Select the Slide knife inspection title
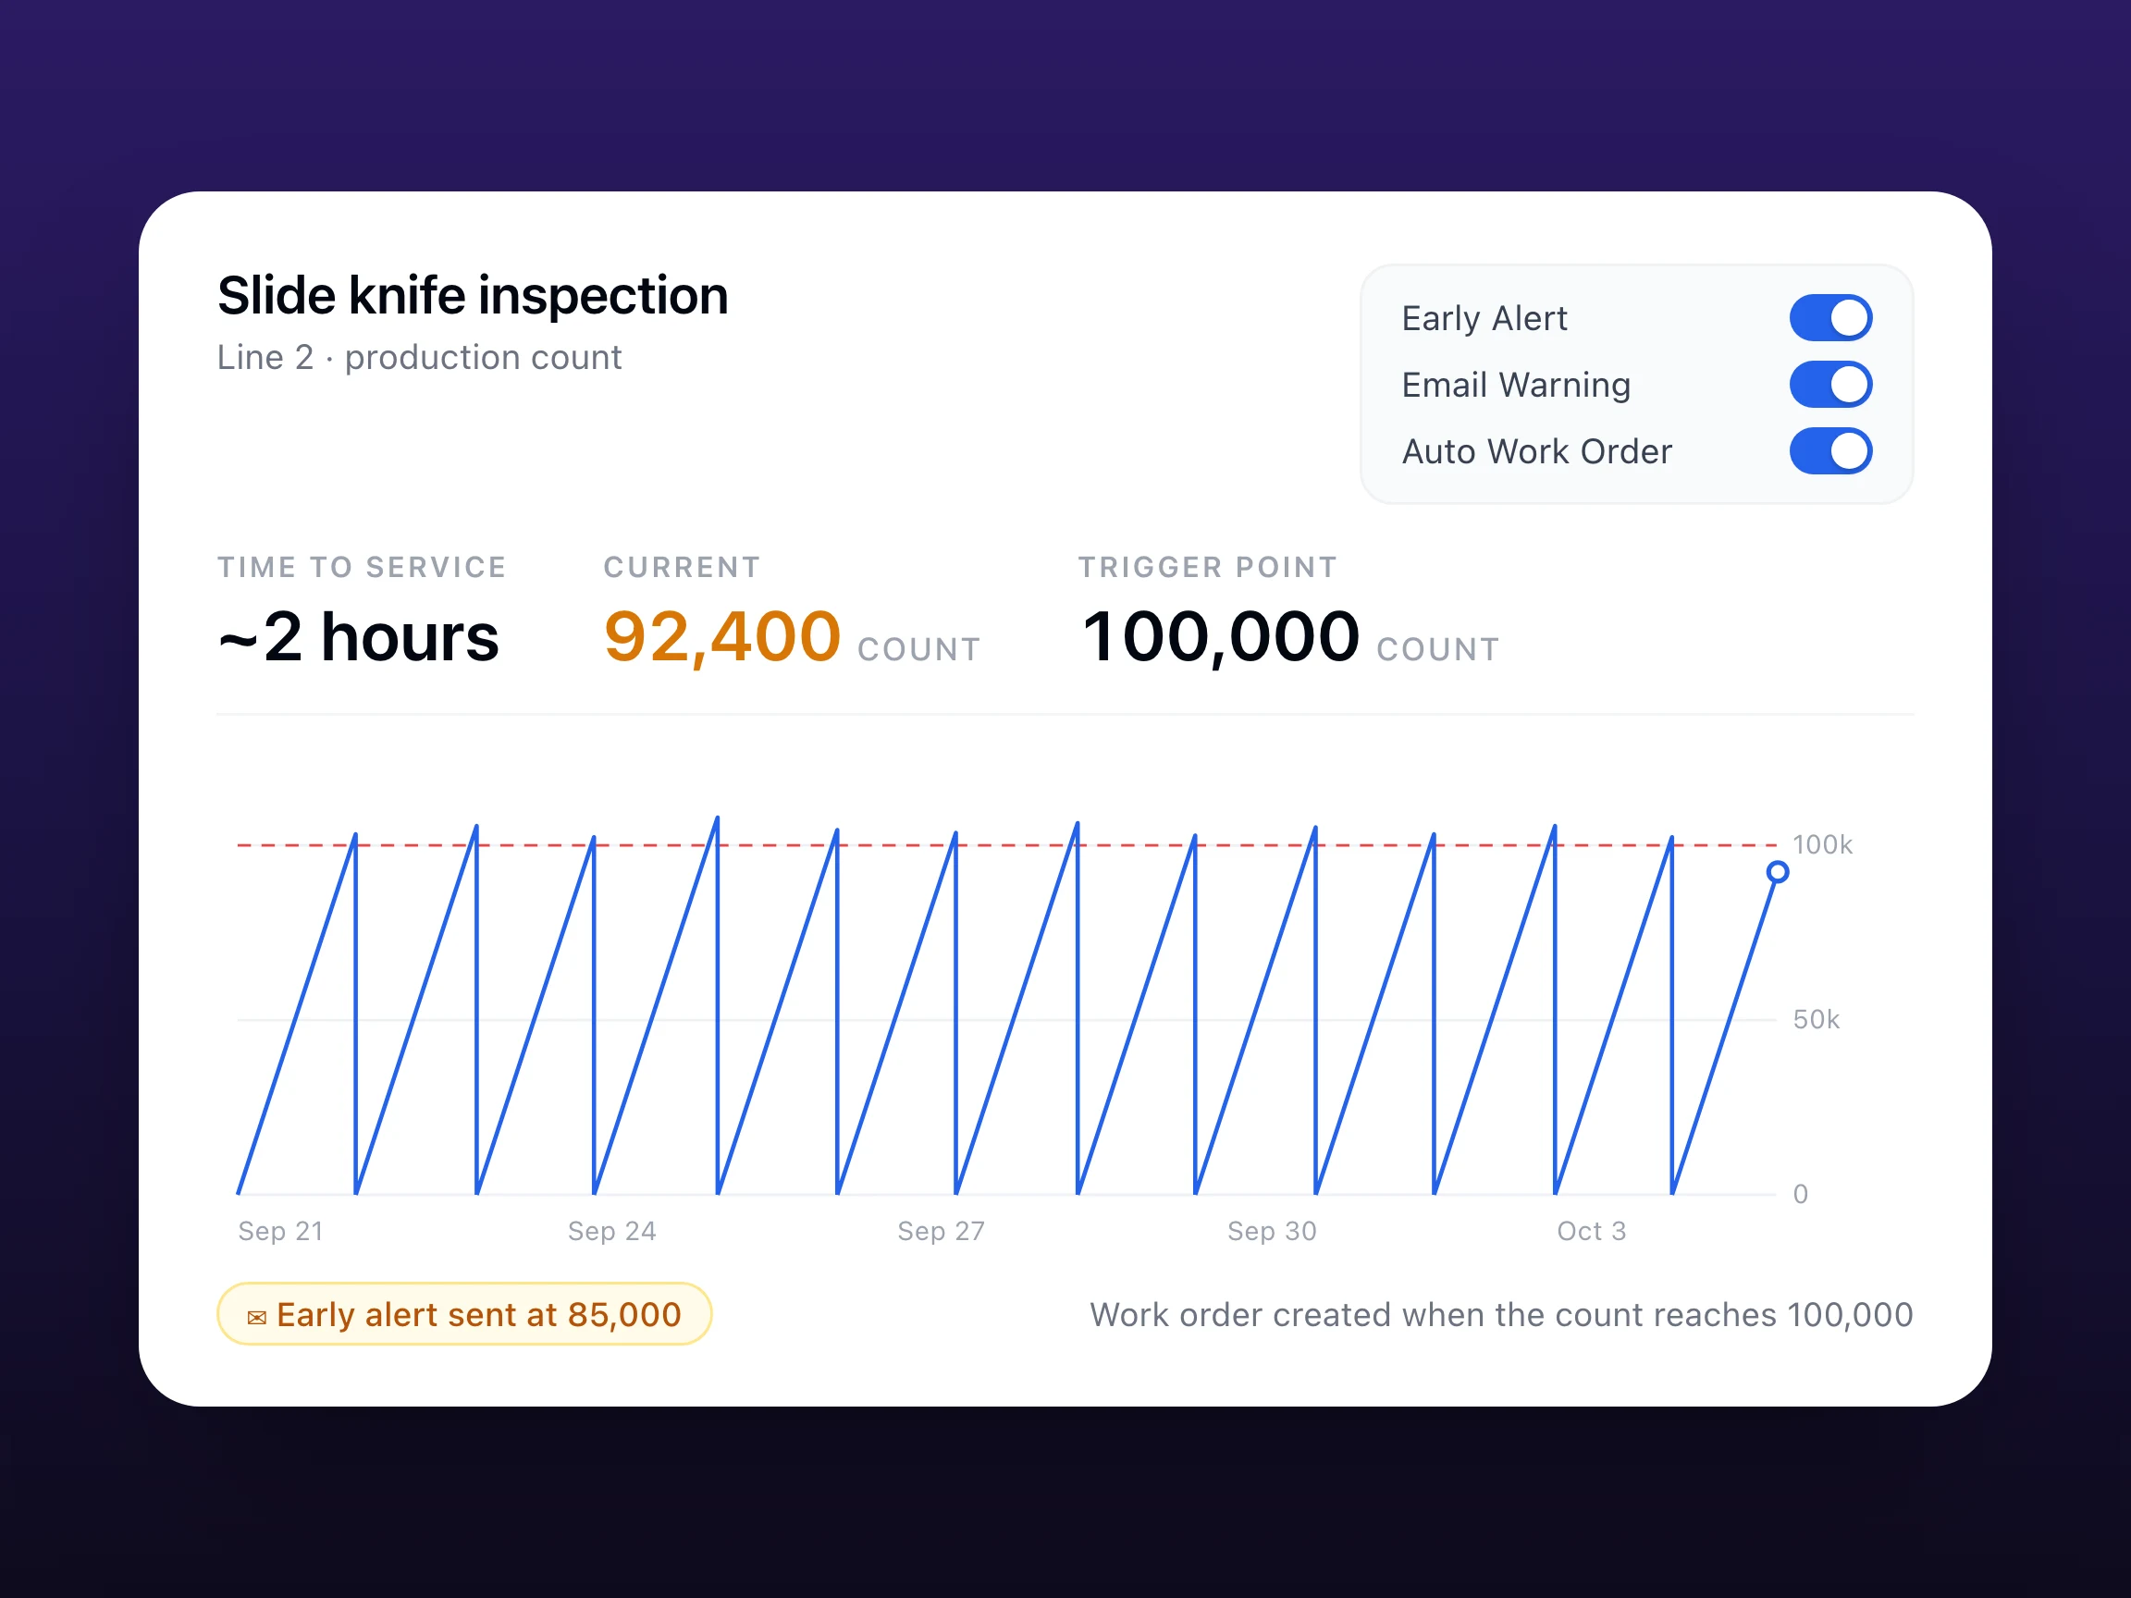The image size is (2131, 1598). tap(472, 295)
